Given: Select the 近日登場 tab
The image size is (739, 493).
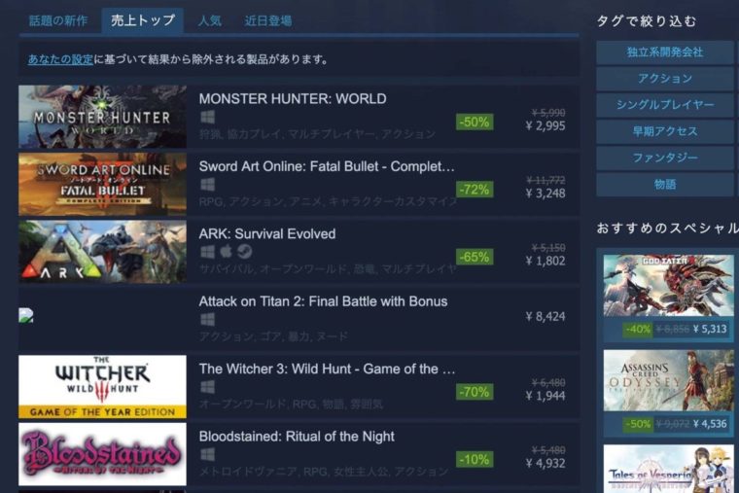Looking at the screenshot, I should 267,20.
